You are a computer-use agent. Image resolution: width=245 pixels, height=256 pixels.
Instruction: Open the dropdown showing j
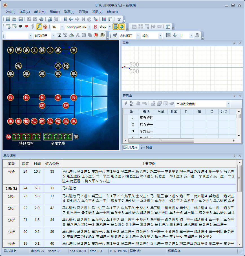(x=191, y=35)
